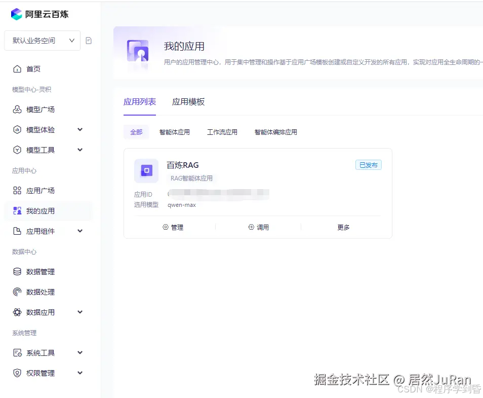Click the 系统管理 section label
This screenshot has height=398, width=483.
pos(24,333)
